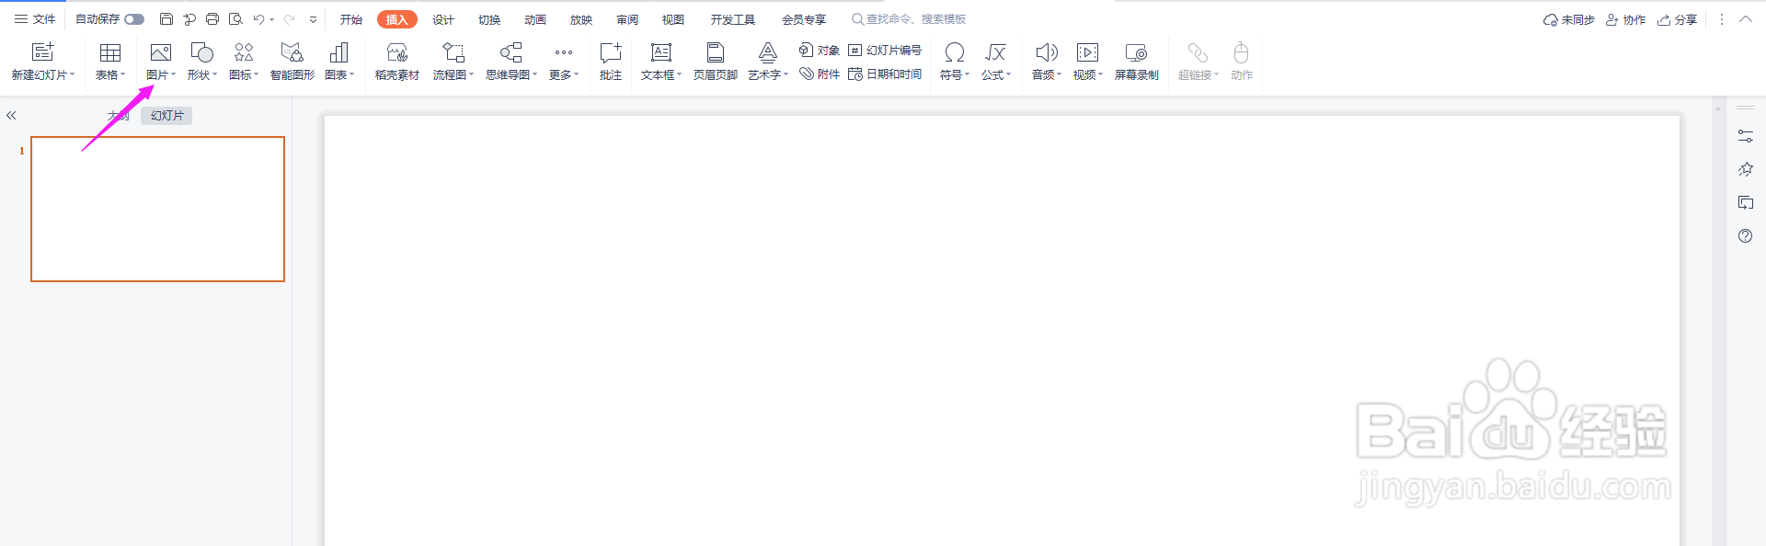Screen dimensions: 1766x546
Task: Click the Symbol (符号) icon
Action: click(x=955, y=52)
